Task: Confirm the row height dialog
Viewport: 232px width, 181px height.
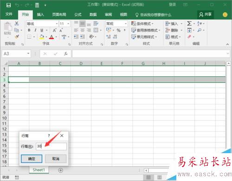Action: click(x=32, y=159)
